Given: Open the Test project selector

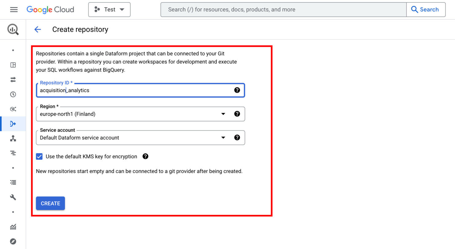Looking at the screenshot, I should point(109,9).
